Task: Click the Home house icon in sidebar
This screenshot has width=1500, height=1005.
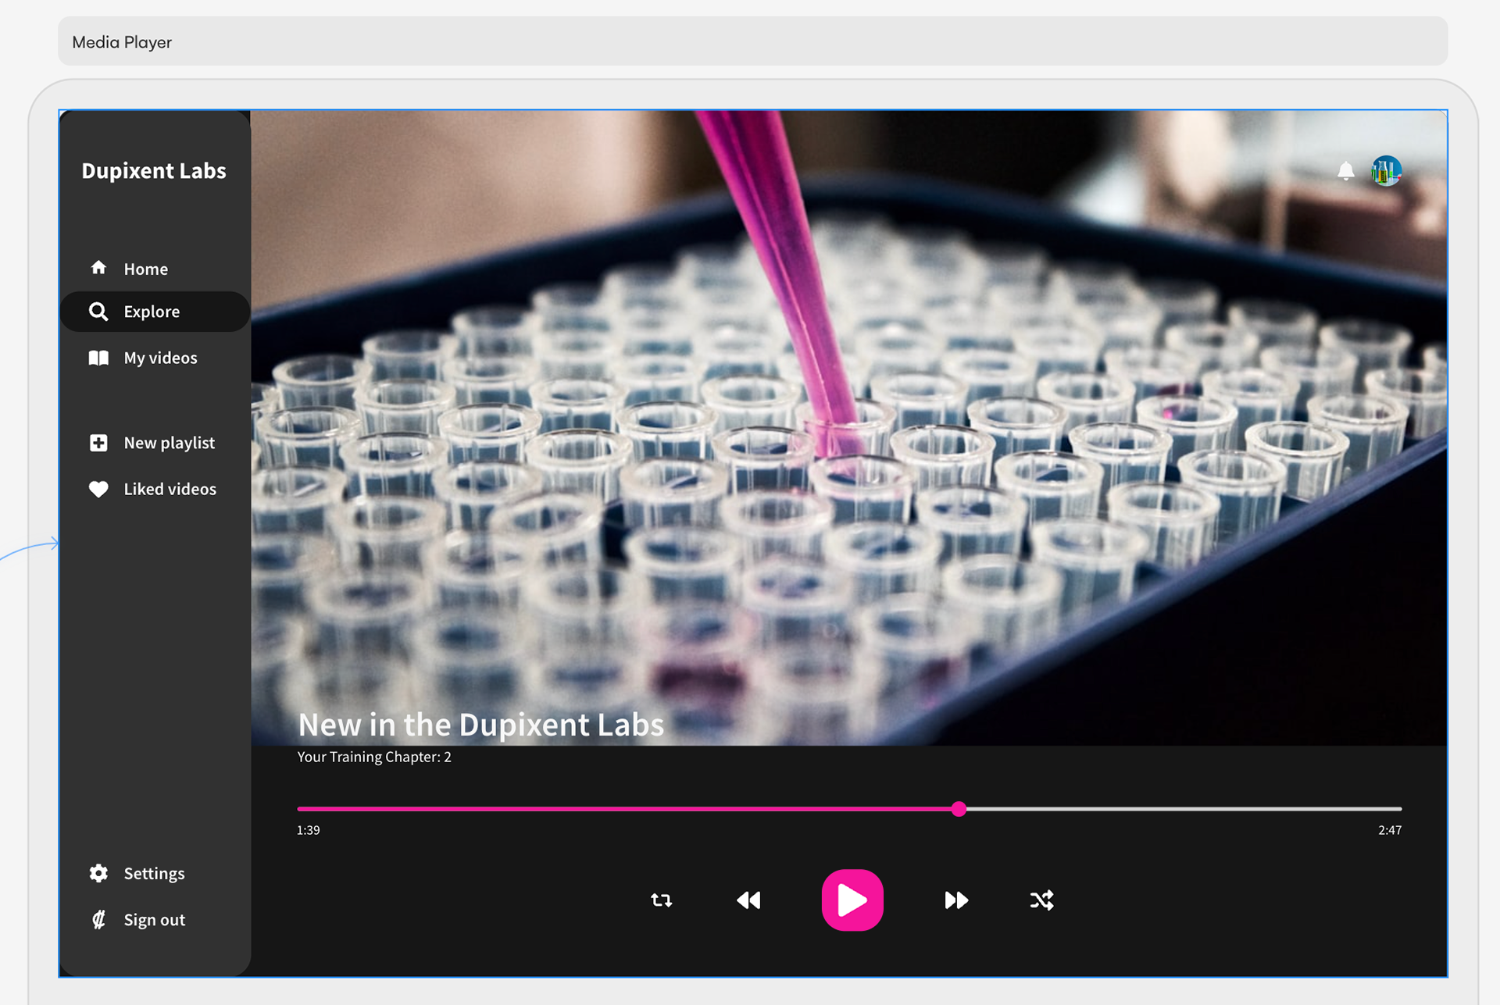Action: (98, 268)
